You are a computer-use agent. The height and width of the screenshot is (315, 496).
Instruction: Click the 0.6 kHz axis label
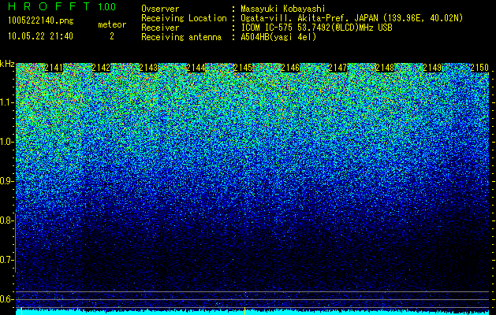(6, 299)
